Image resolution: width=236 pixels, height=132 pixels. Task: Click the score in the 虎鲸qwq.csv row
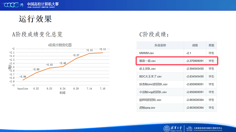tap(195, 108)
